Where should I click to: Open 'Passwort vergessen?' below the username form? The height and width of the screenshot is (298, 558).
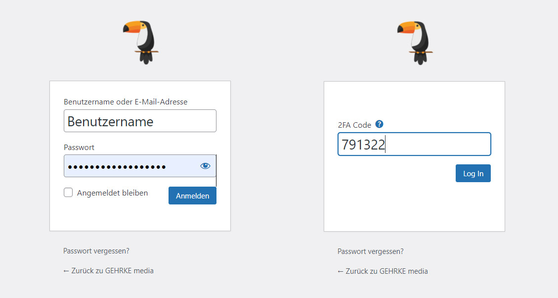tap(96, 251)
